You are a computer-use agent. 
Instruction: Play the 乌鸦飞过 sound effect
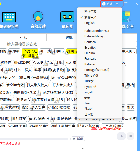[30, 53]
